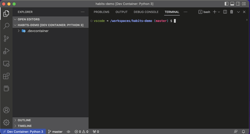The height and width of the screenshot is (134, 250).
Task: Click the EXPLORER panel title
Action: [25, 12]
